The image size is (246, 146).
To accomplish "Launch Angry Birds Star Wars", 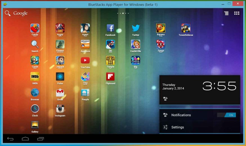I will (60, 28).
